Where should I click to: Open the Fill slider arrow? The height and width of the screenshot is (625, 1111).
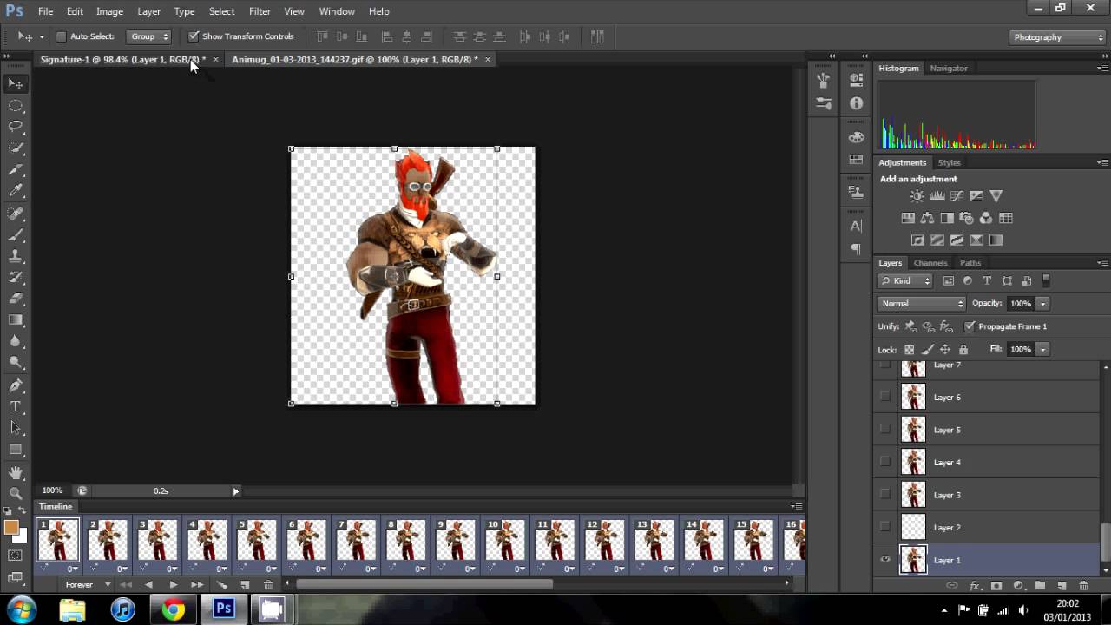pos(1042,349)
